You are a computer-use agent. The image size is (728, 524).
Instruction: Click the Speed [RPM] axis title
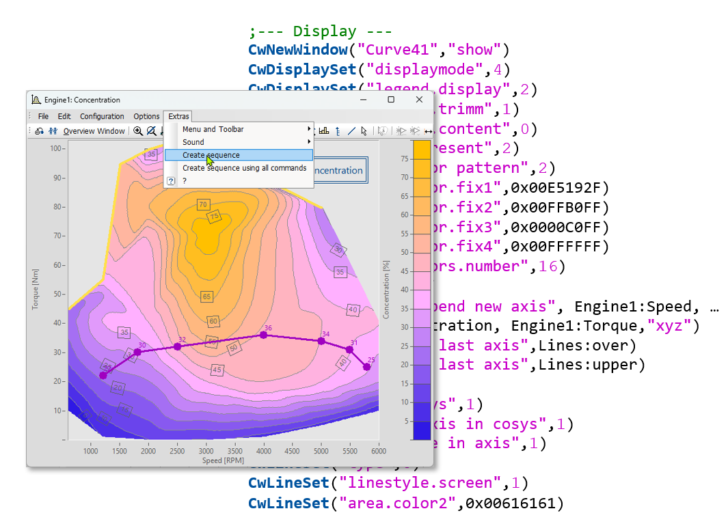(x=224, y=460)
